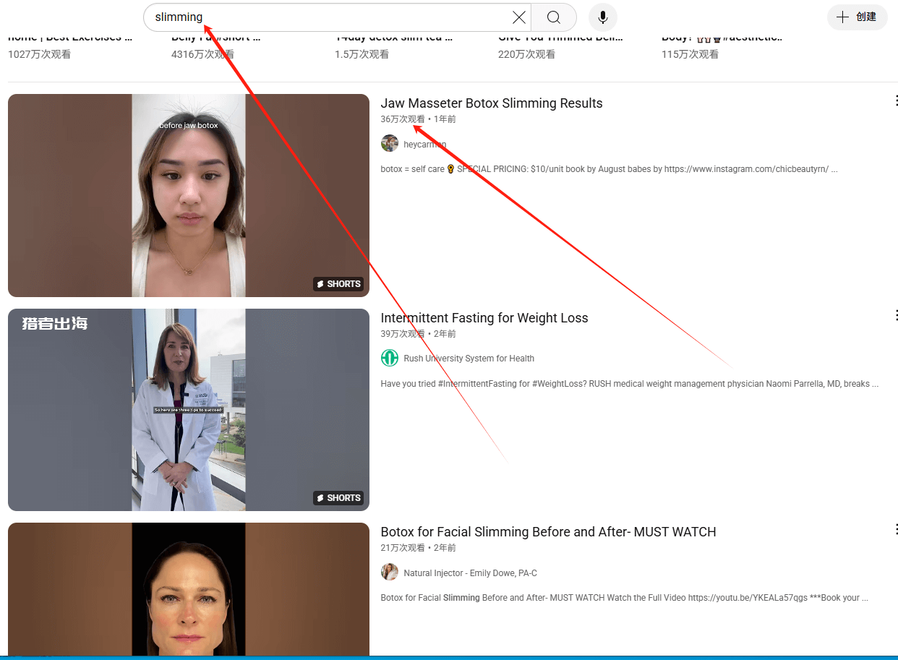Open "Jaw Masseter Botox Slimming Results" title link
Viewport: 898px width, 660px height.
pos(492,103)
